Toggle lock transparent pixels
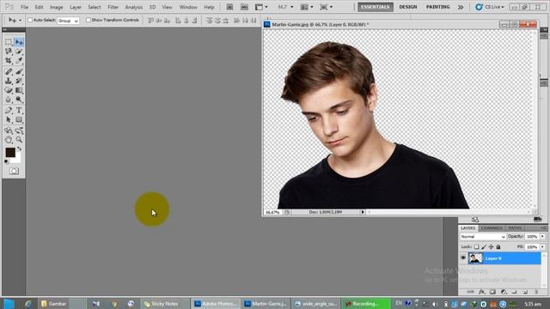550x309 pixels. pyautogui.click(x=476, y=247)
